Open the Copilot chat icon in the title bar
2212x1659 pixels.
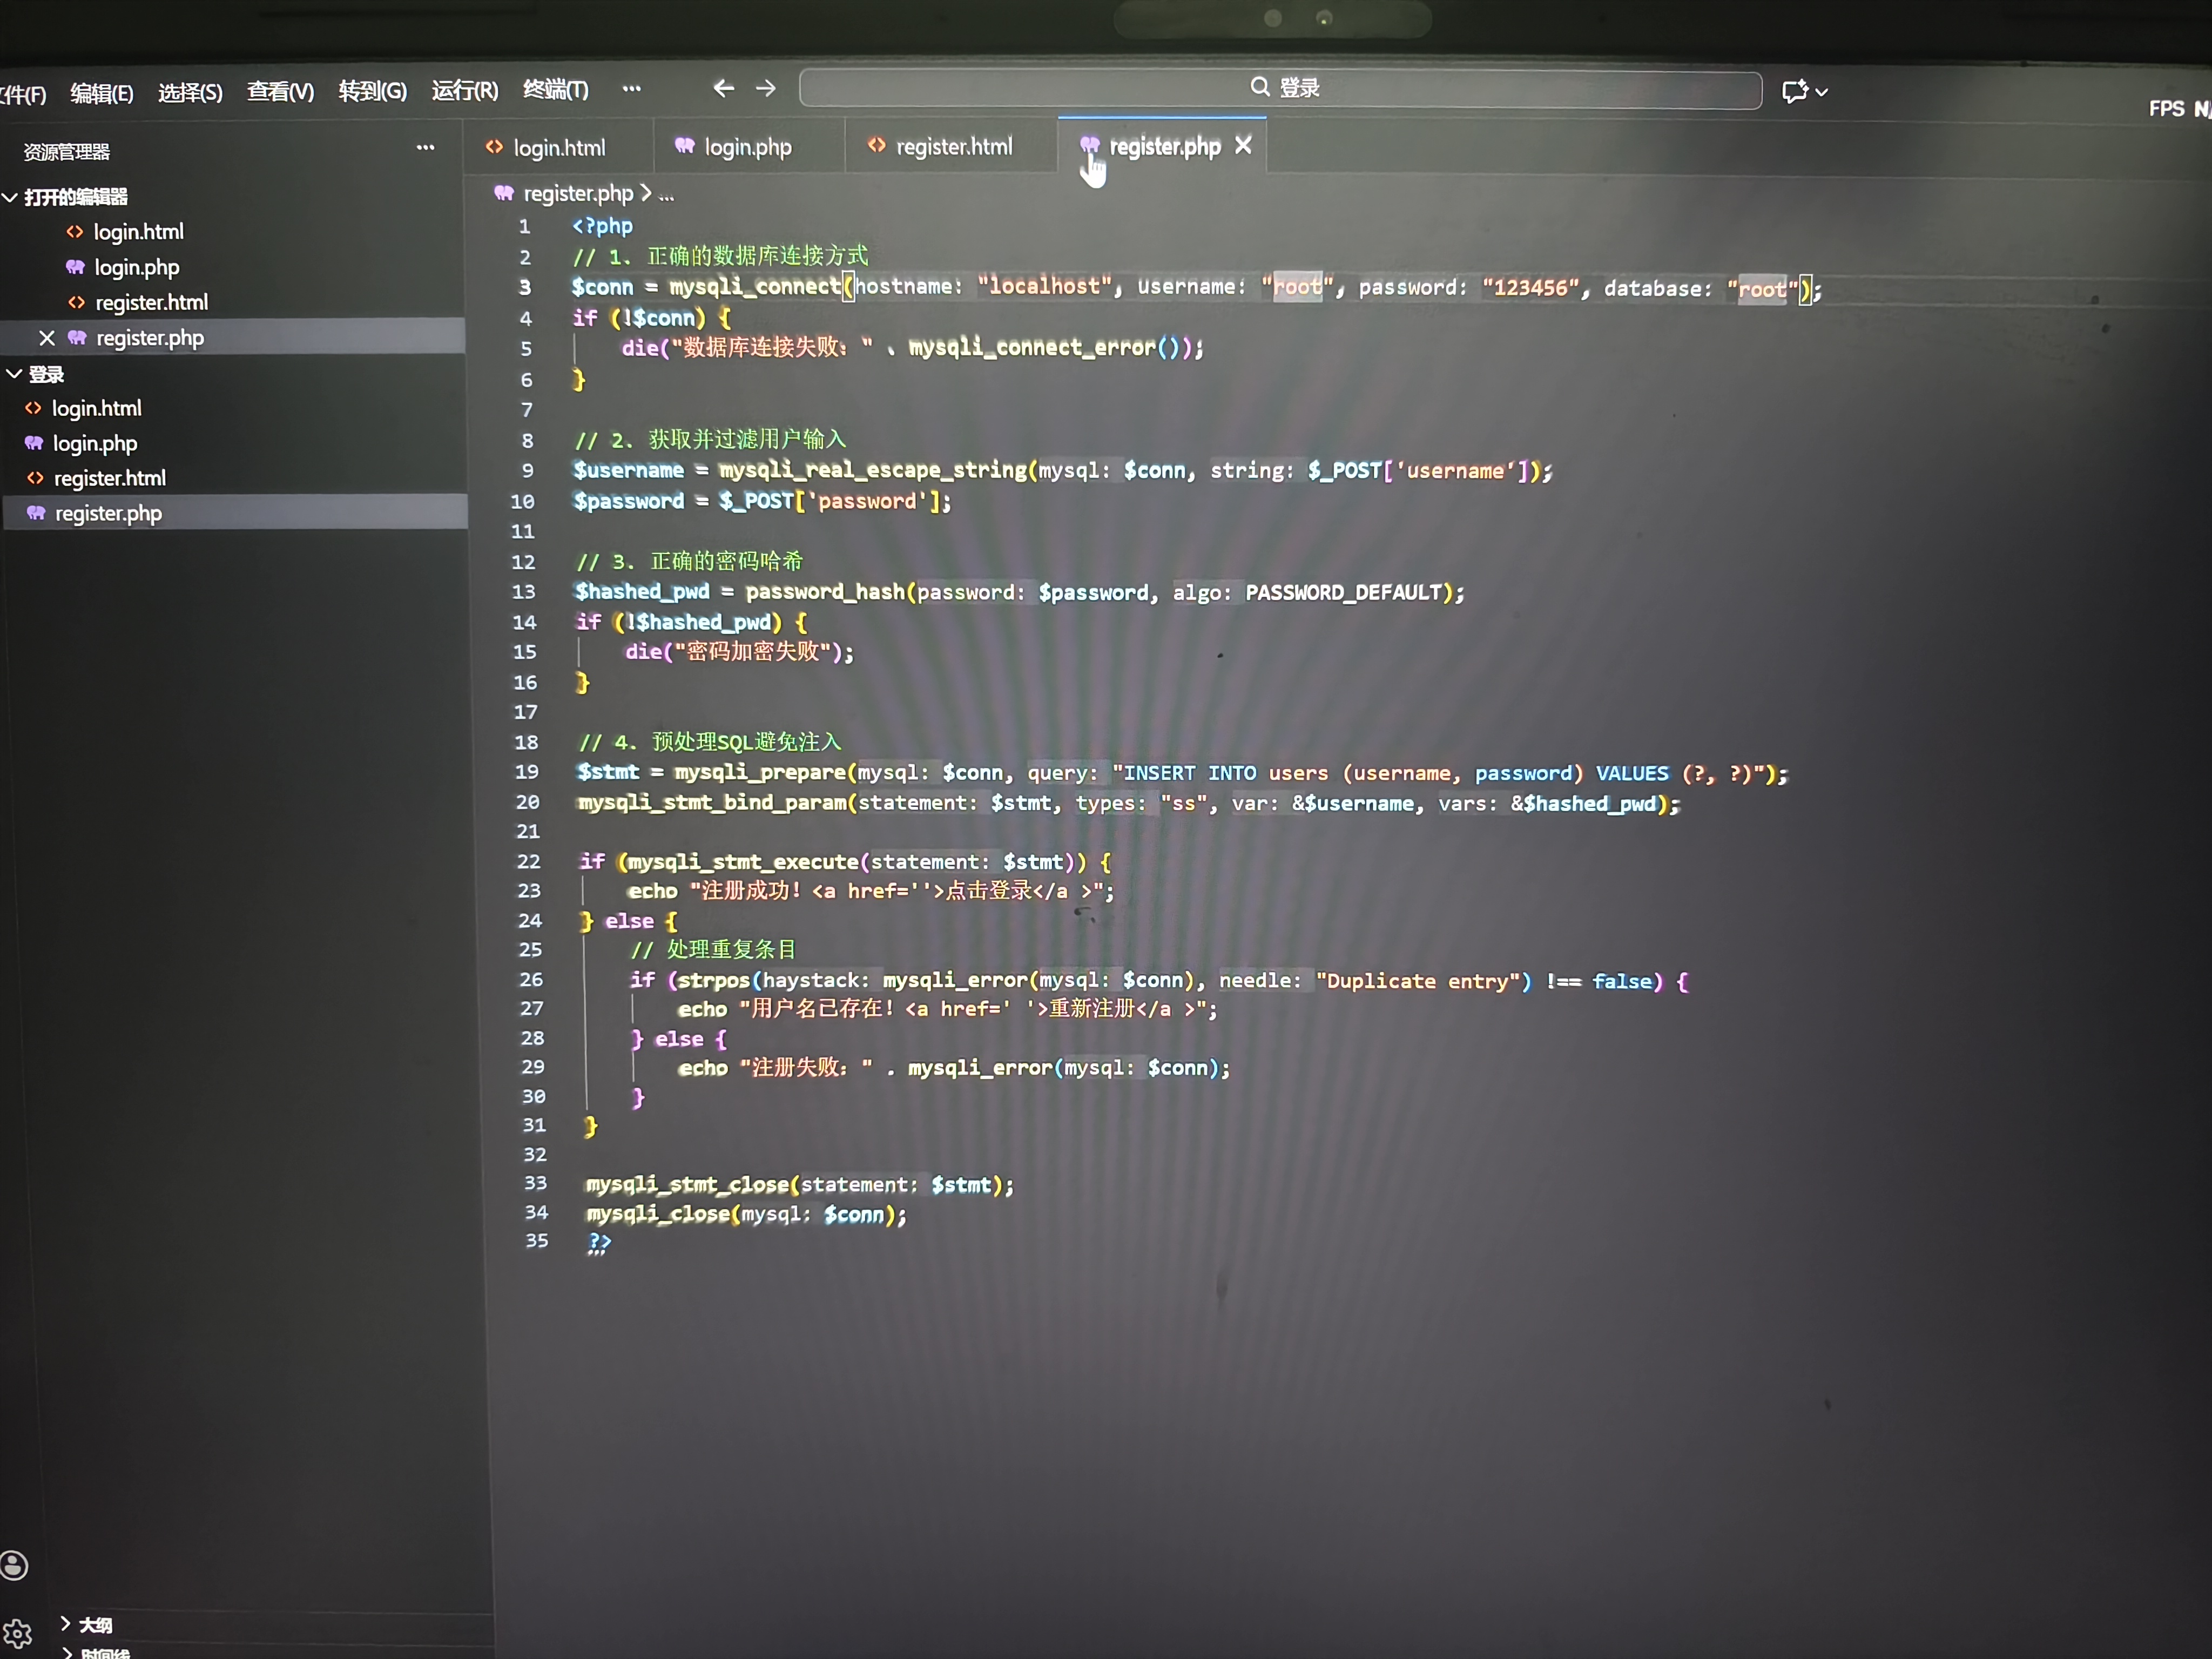(x=1794, y=92)
